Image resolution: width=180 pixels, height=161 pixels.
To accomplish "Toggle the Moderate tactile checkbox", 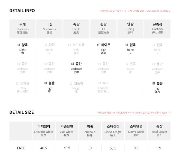I will (73, 64).
